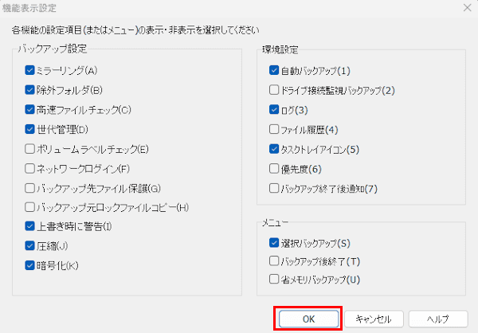The width and height of the screenshot is (478, 333).
Task: Enable バックアップ先ファイル保護(G)
Action: 29,188
